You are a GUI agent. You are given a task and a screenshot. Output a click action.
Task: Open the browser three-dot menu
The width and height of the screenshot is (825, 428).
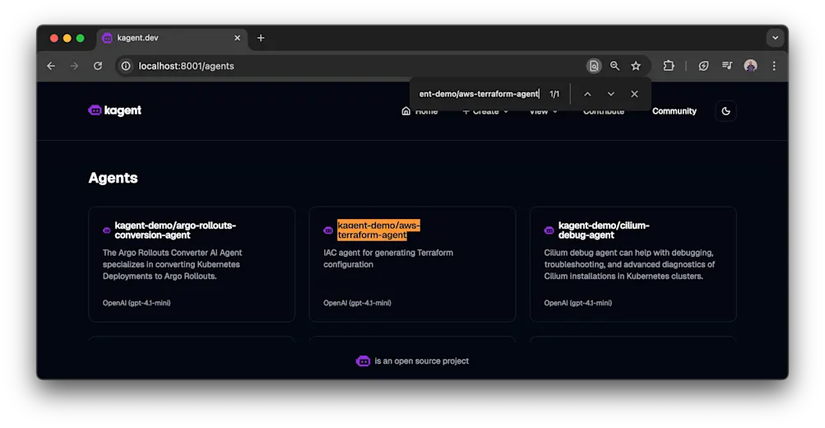(x=774, y=66)
